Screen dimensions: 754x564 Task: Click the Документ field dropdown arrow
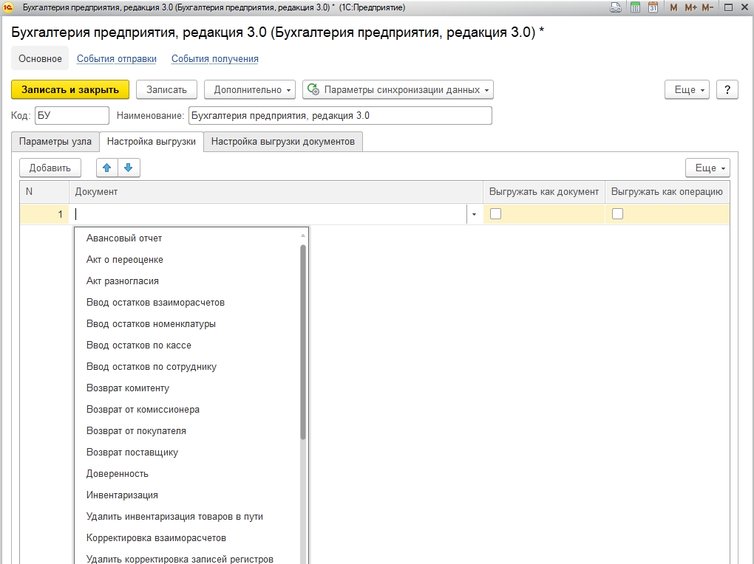474,215
